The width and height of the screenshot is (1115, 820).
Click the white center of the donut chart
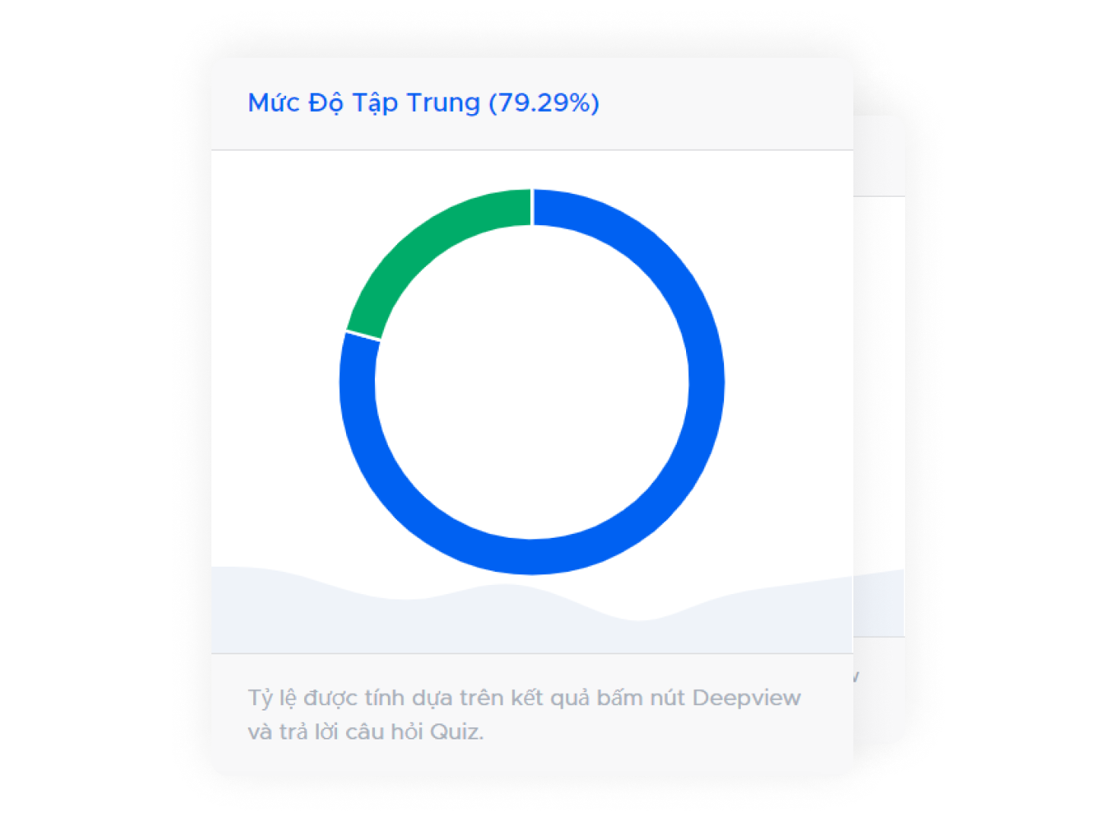click(x=532, y=382)
